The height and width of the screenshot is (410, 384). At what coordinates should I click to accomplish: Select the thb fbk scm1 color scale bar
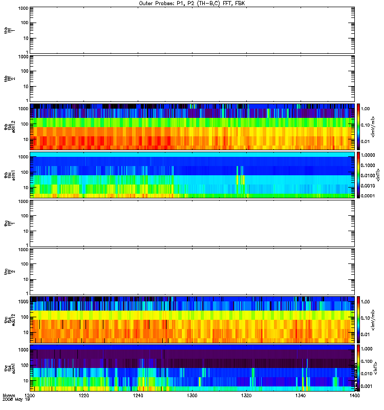(x=358, y=175)
